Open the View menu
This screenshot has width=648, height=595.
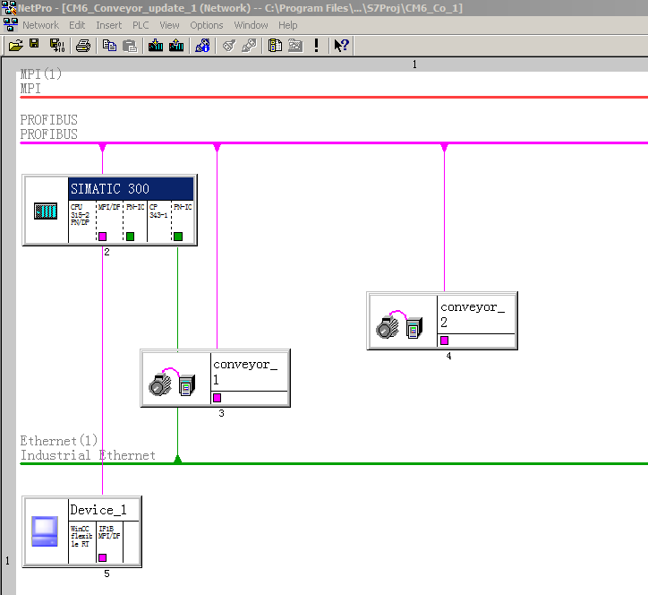pyautogui.click(x=169, y=25)
